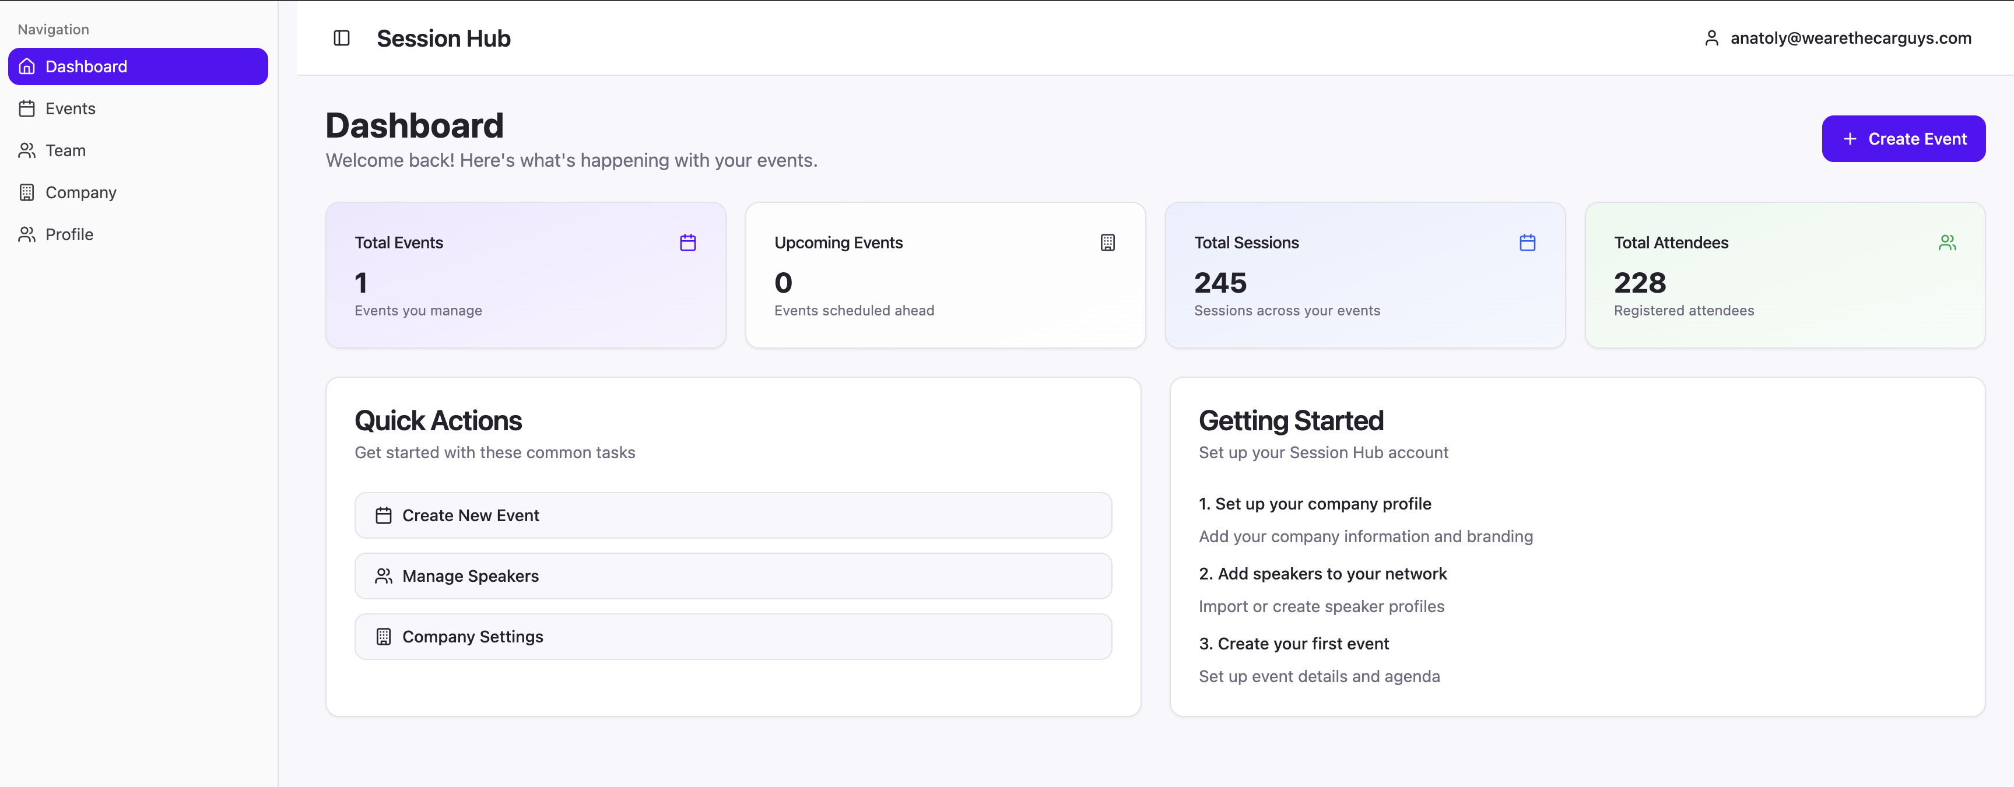The height and width of the screenshot is (787, 2014).
Task: Select the home icon beside Dashboard
Action: (x=27, y=66)
